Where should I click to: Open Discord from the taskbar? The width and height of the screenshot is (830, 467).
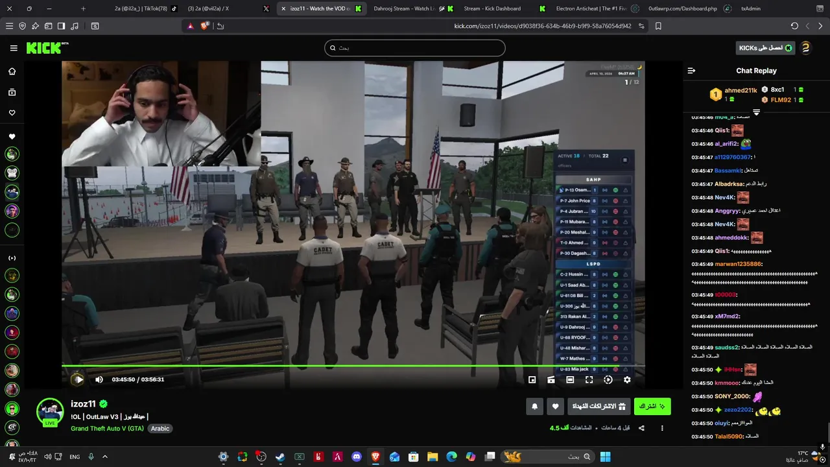357,457
